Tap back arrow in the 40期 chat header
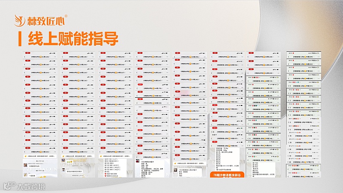Viewport: 343px width, 193px height. pyautogui.click(x=137, y=57)
